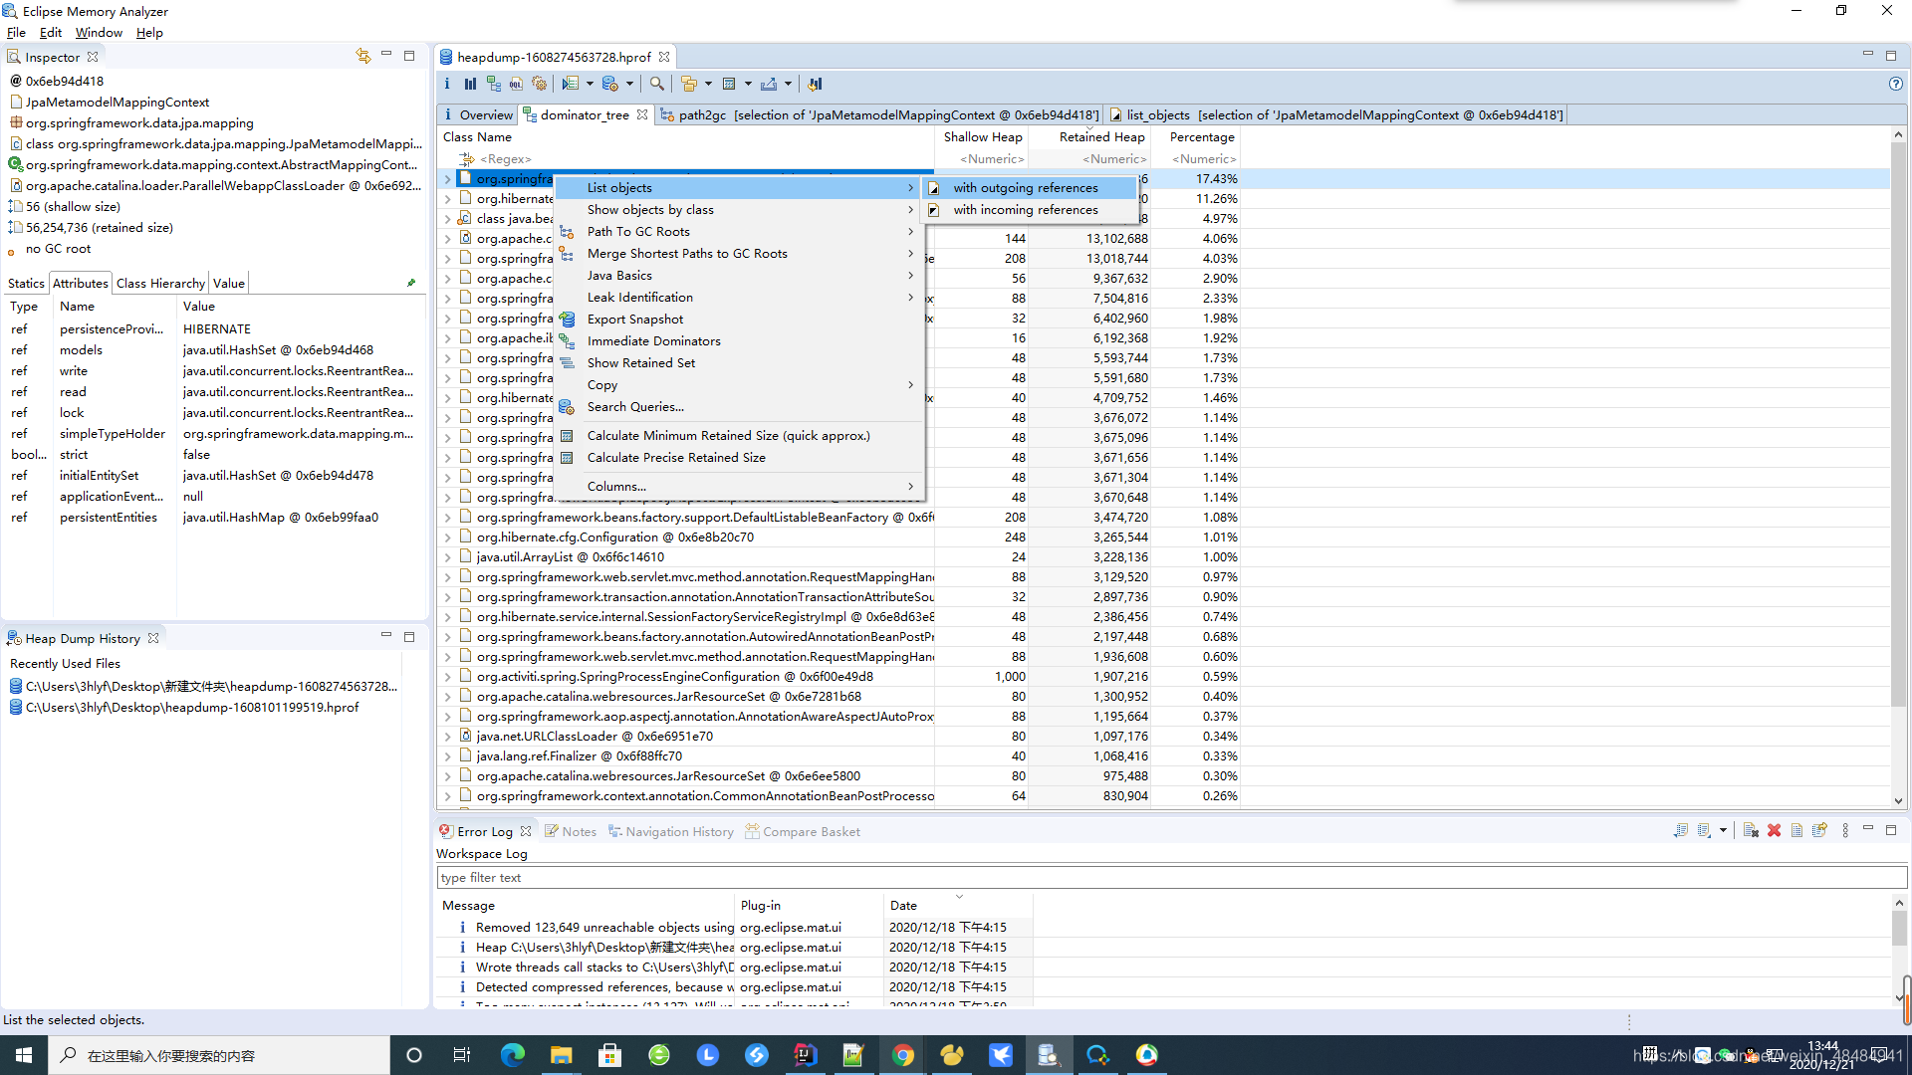Image resolution: width=1912 pixels, height=1075 pixels.
Task: Open group-by dropdown arrow
Action: pyautogui.click(x=708, y=84)
